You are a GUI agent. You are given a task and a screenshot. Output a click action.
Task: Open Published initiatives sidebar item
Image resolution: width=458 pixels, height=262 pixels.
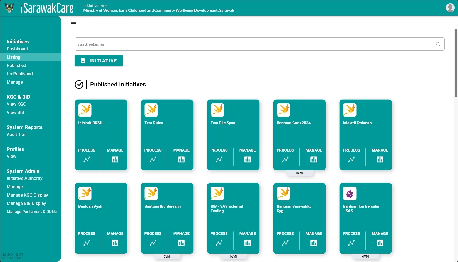pos(16,65)
